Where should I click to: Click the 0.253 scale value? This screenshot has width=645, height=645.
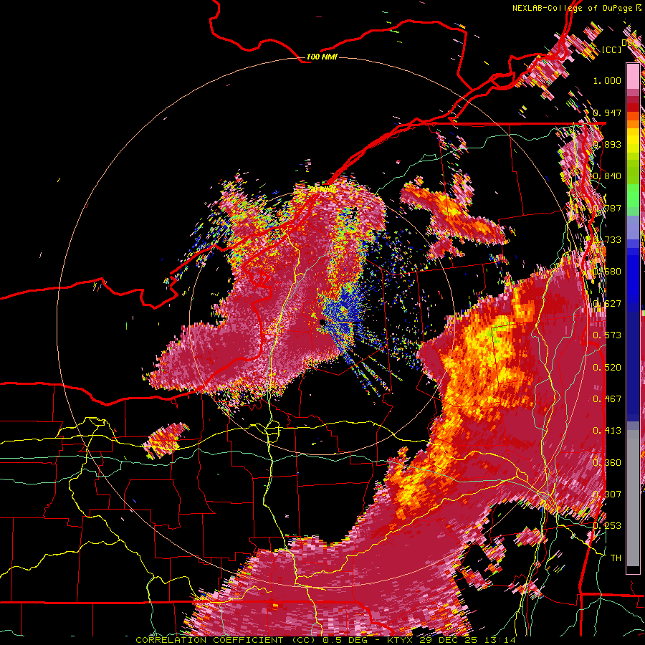click(x=607, y=526)
